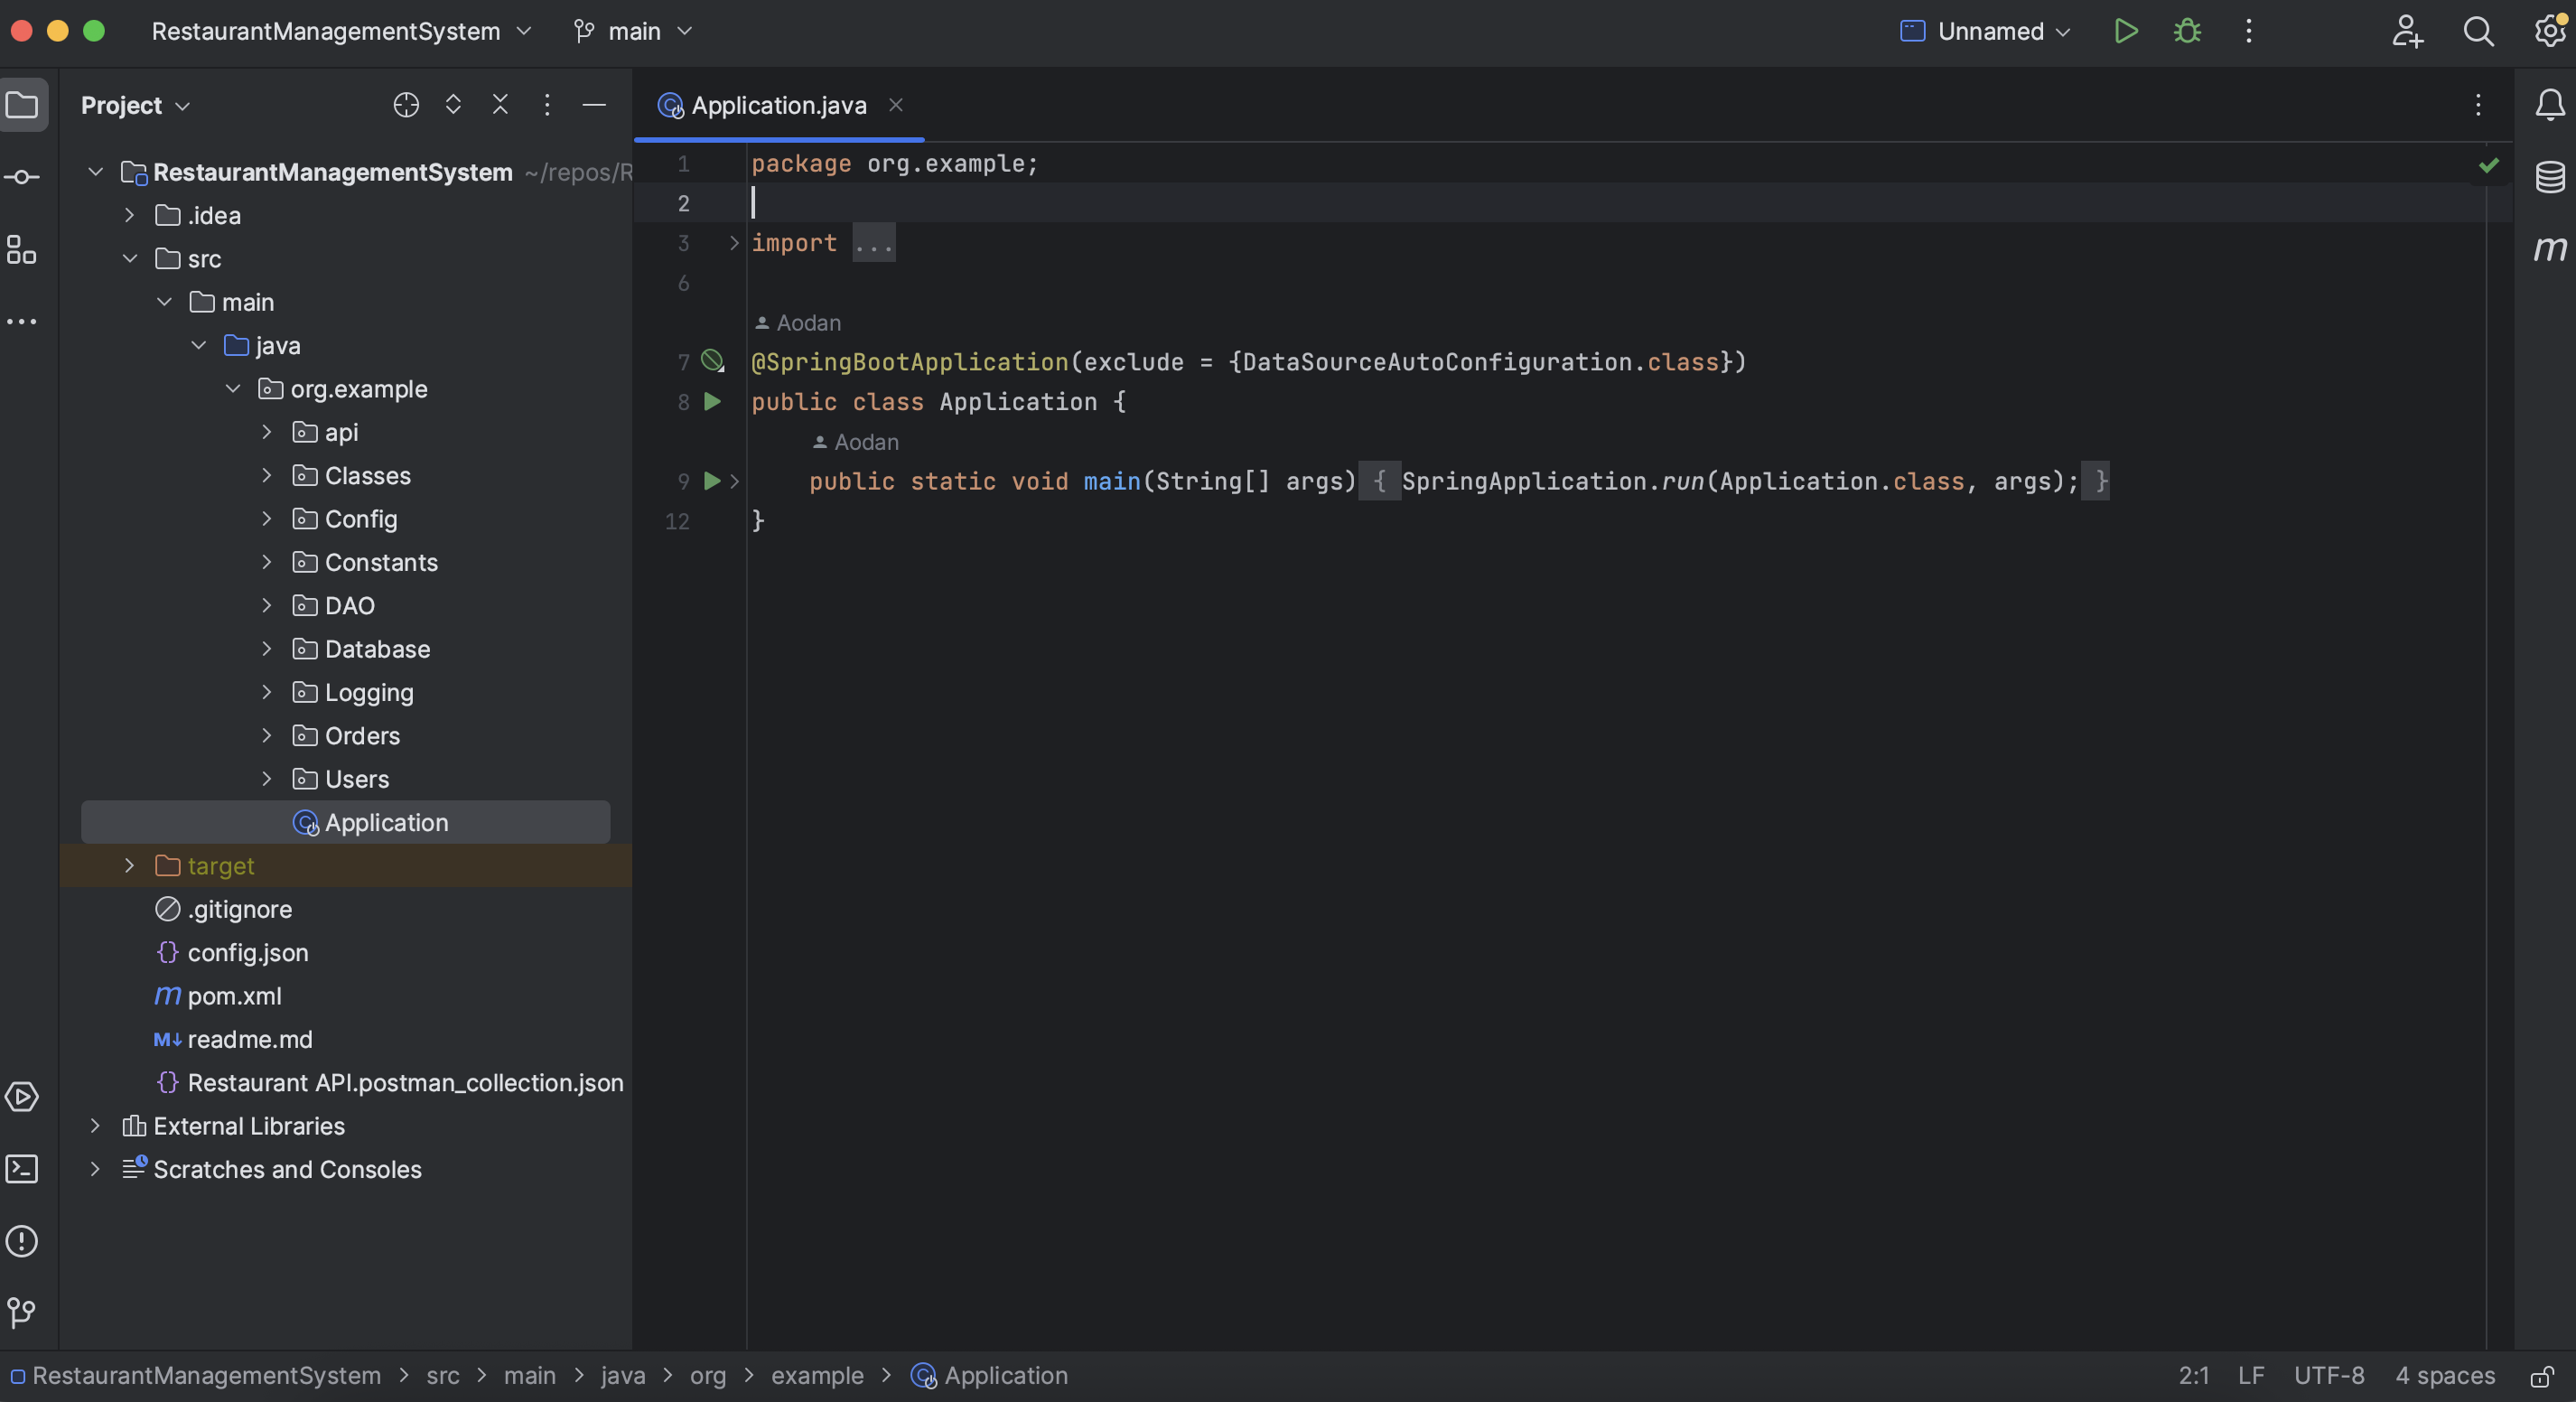Unfold the collapsed import block
Viewport: 2576px width, 1402px height.
(x=734, y=243)
